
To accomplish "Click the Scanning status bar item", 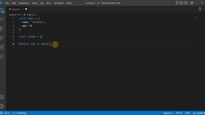I will tap(20, 113).
